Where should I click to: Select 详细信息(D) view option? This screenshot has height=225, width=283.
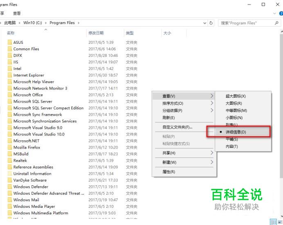(x=243, y=132)
